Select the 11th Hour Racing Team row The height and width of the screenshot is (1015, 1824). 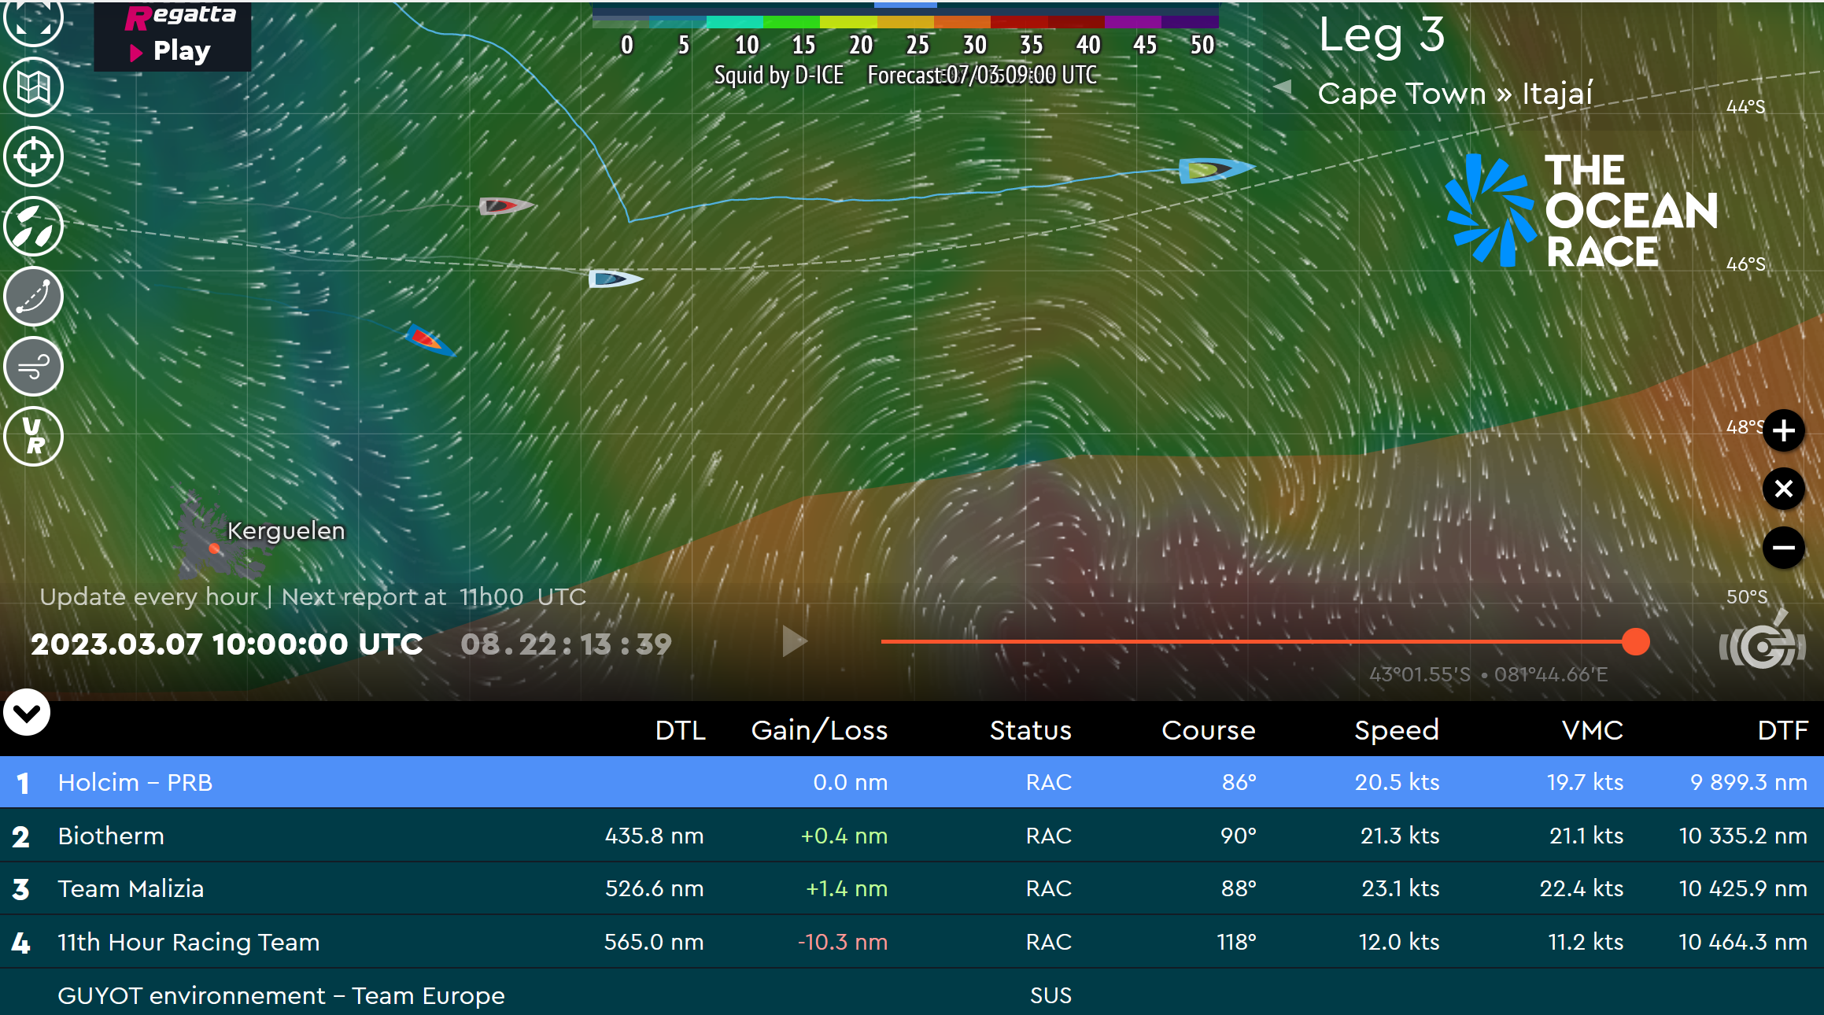click(x=912, y=942)
